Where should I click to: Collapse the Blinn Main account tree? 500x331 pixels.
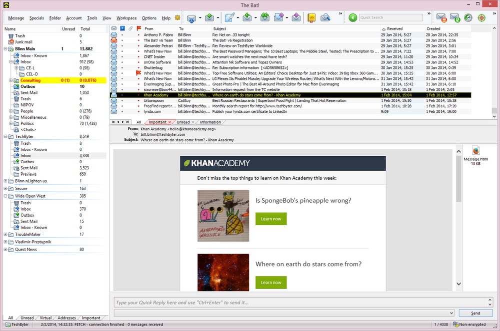click(5, 49)
